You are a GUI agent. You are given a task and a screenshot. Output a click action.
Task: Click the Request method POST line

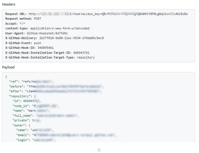tap(23, 19)
